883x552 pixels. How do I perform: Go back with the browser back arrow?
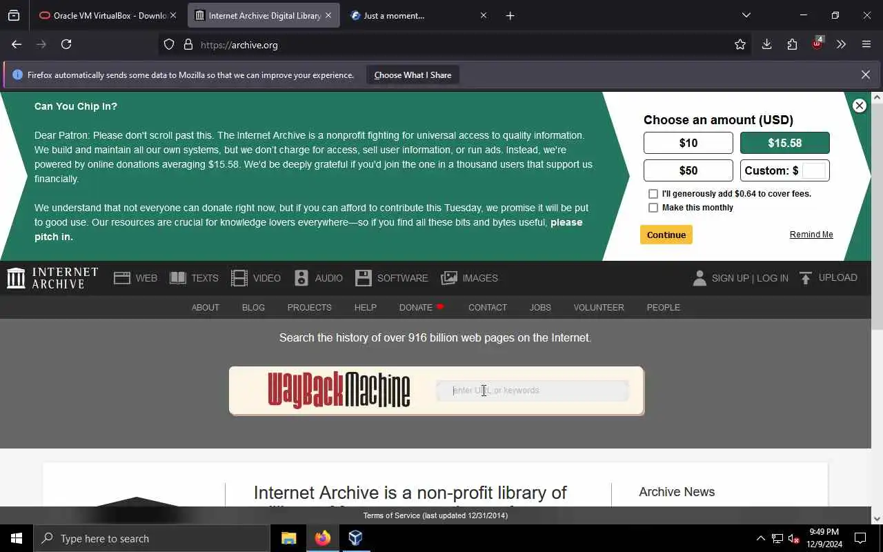(x=17, y=44)
